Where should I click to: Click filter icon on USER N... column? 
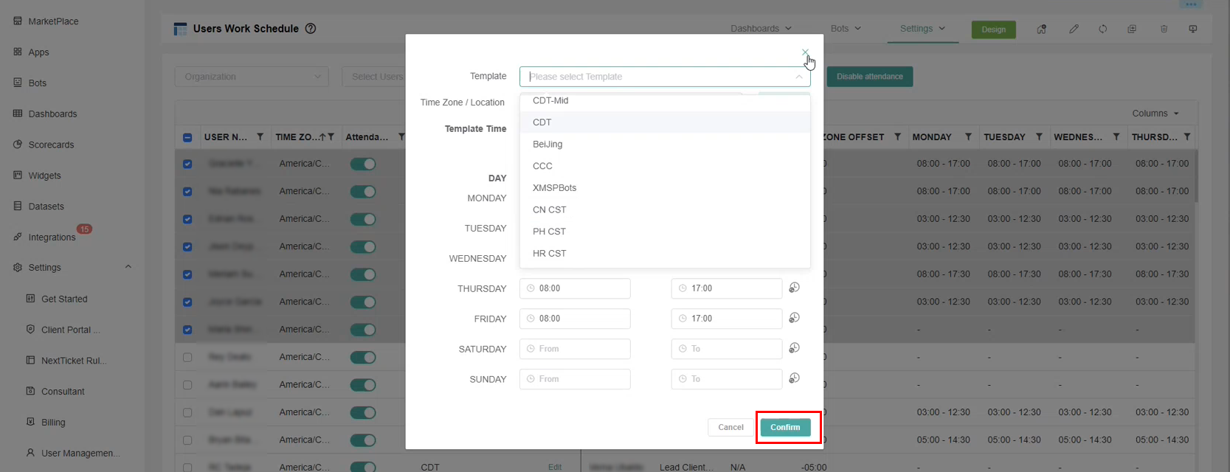[260, 137]
